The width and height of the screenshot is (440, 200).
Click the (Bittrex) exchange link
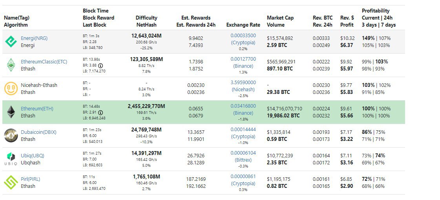[243, 160]
